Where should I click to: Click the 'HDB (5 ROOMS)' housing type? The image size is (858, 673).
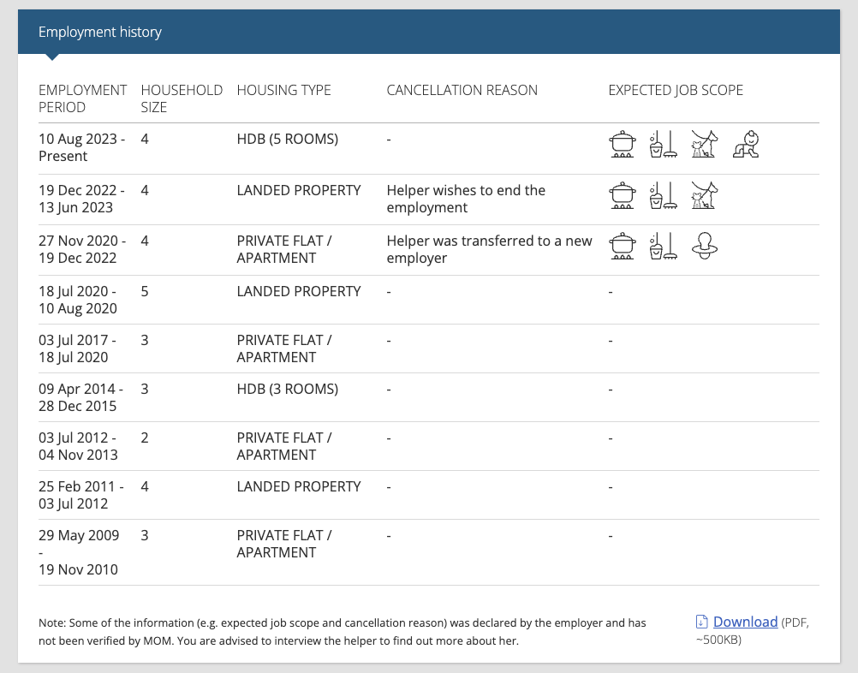[x=288, y=139]
